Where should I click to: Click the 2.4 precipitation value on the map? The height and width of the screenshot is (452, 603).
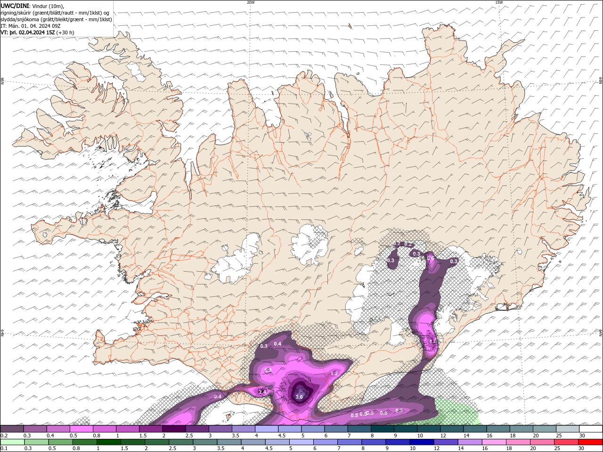click(x=263, y=392)
